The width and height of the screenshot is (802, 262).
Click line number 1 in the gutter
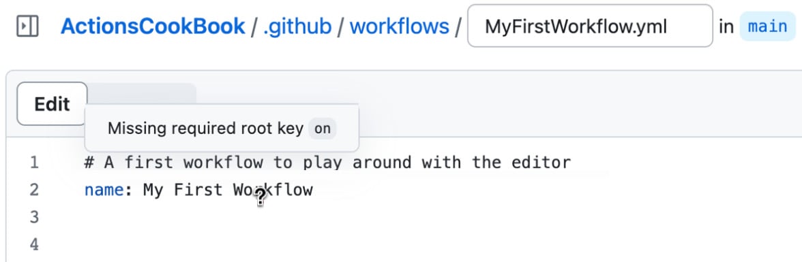point(34,163)
